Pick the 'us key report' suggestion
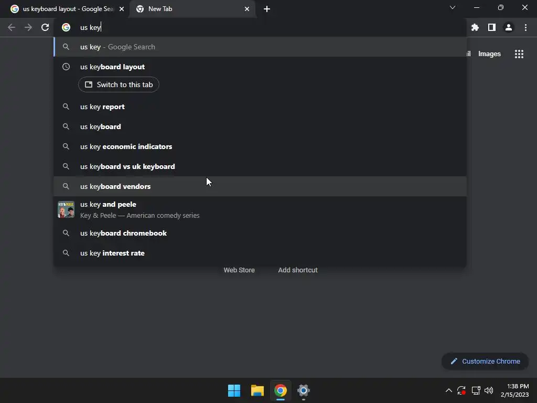The width and height of the screenshot is (537, 403). (260, 107)
